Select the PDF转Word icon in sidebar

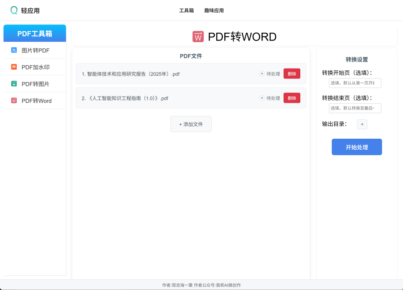[x=13, y=100]
